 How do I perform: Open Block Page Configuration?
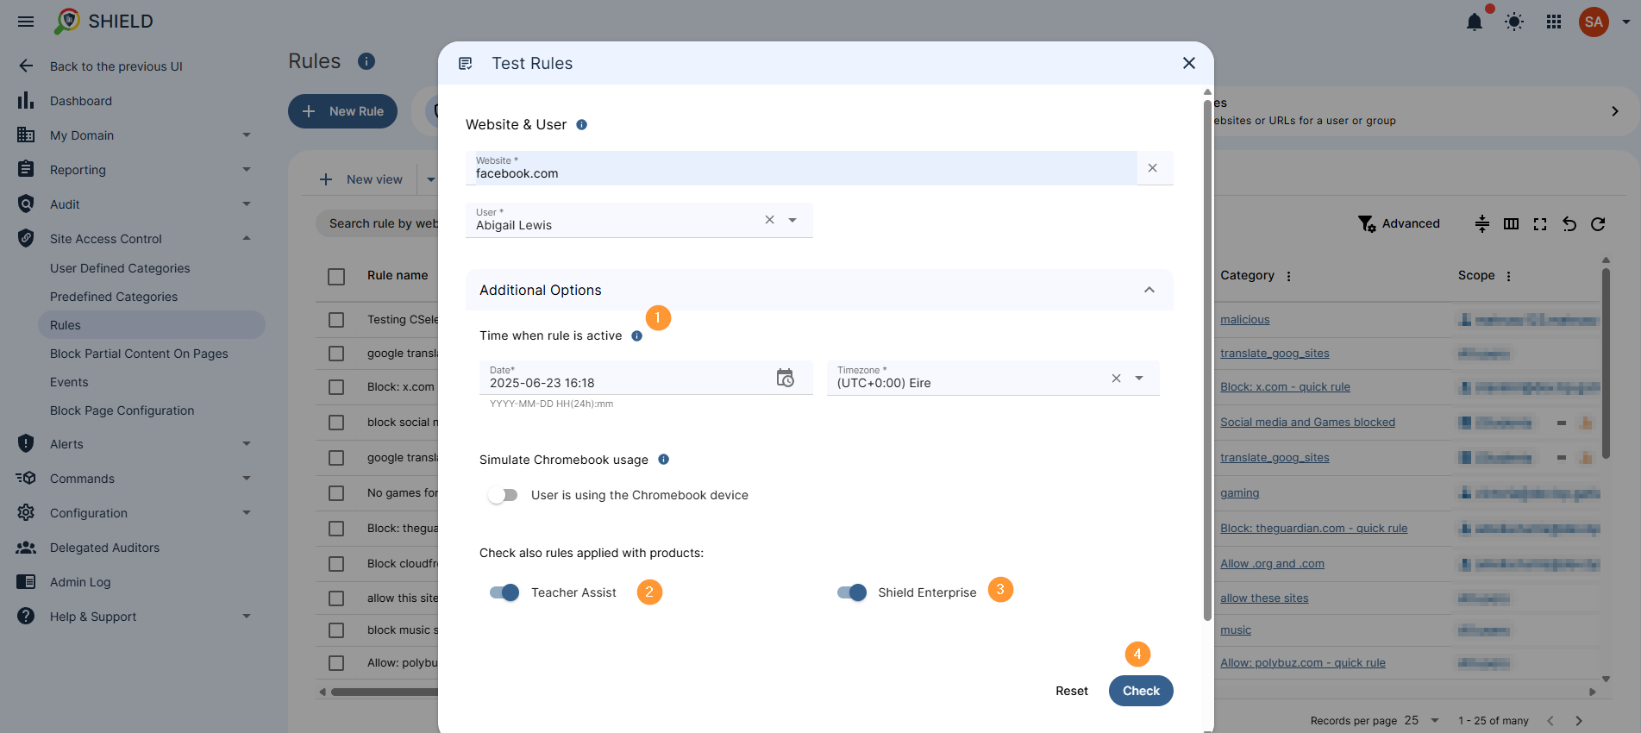point(122,410)
